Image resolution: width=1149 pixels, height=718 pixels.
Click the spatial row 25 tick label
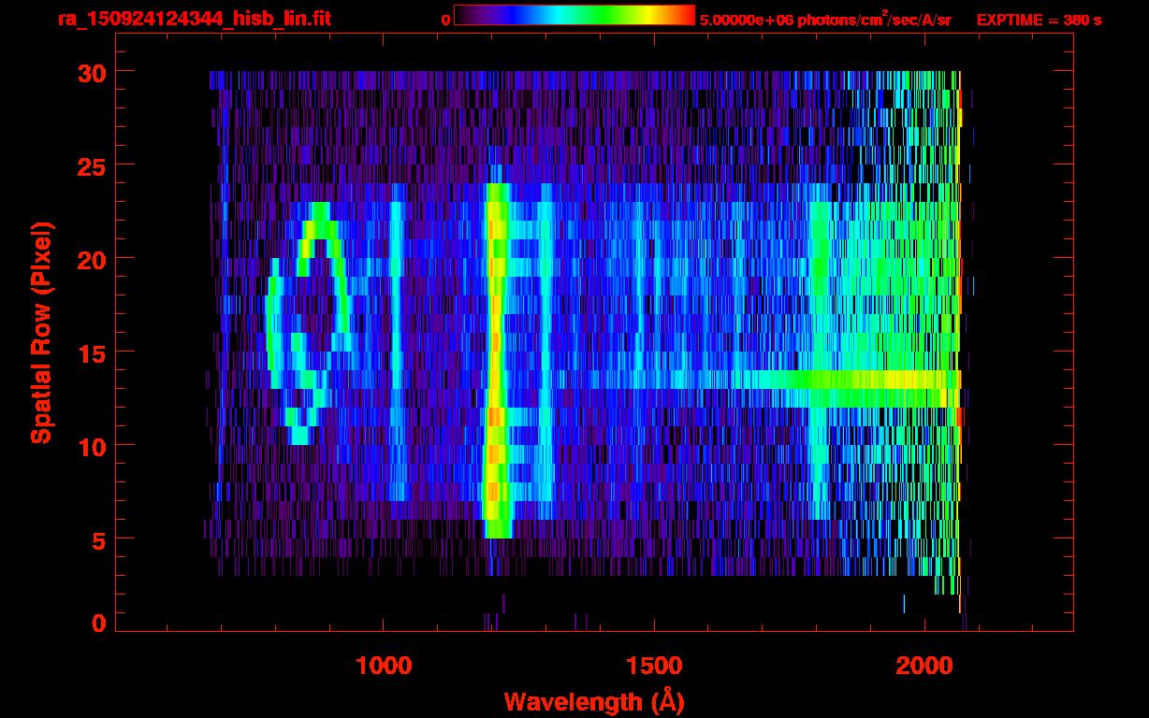(x=93, y=165)
